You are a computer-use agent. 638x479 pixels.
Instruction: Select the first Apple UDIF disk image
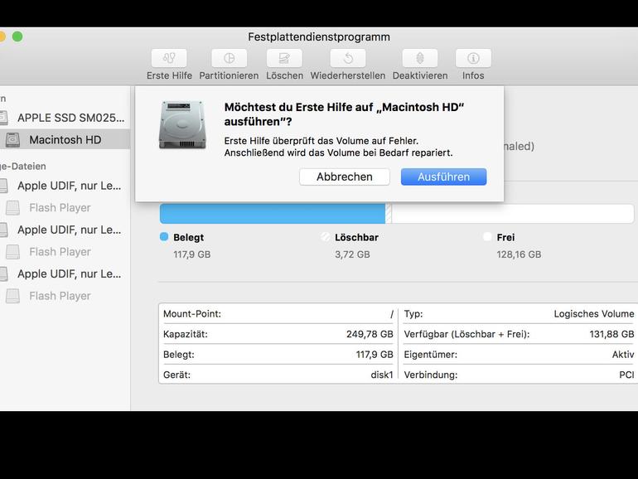(69, 186)
